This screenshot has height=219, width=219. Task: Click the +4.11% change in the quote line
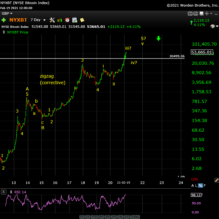coord(134,27)
